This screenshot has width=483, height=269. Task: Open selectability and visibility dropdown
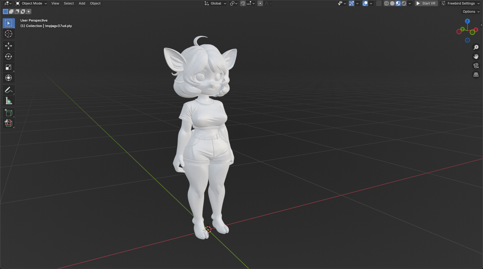click(342, 3)
